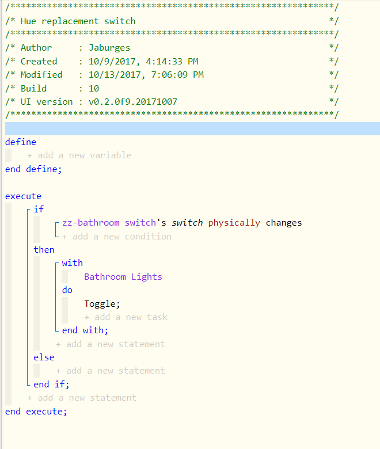This screenshot has width=380, height=449.
Task: Click the 'with' keyword
Action: pyautogui.click(x=73, y=263)
